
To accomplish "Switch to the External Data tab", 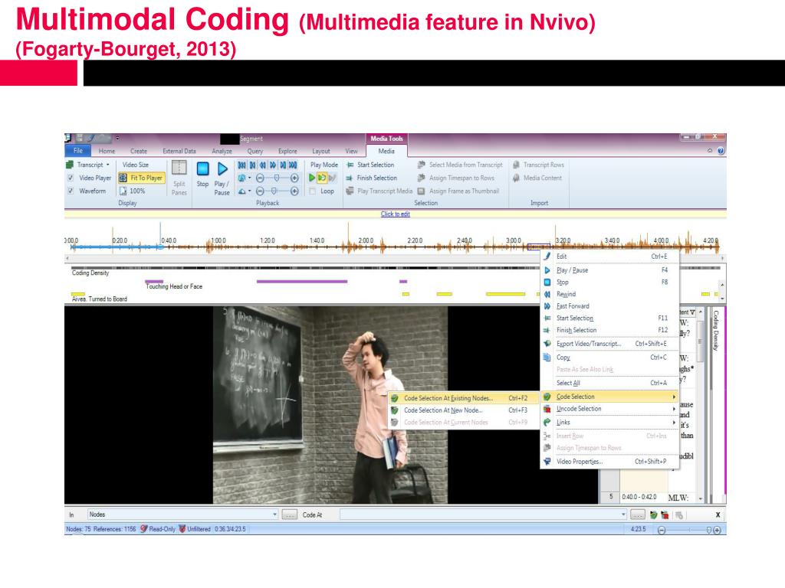I will pyautogui.click(x=179, y=151).
